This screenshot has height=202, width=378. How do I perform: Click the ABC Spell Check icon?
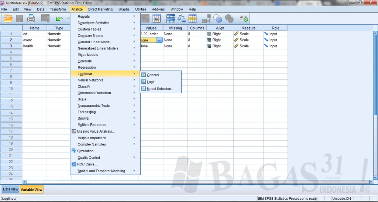(x=244, y=18)
